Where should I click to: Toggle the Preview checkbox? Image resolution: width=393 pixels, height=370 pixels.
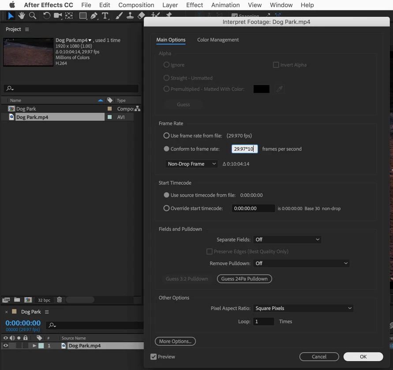tap(153, 357)
